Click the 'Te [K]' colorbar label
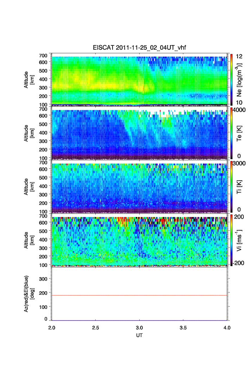249x374 pixels. [x=239, y=133]
